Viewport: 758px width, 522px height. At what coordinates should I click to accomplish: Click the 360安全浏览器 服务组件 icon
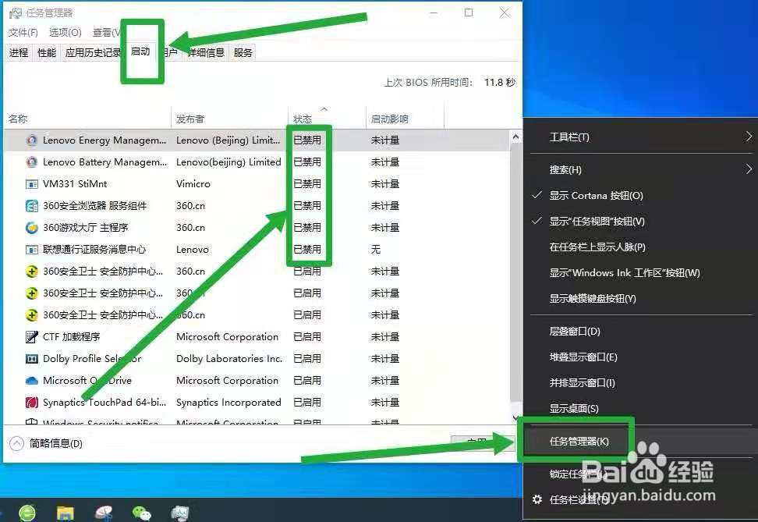(x=32, y=206)
